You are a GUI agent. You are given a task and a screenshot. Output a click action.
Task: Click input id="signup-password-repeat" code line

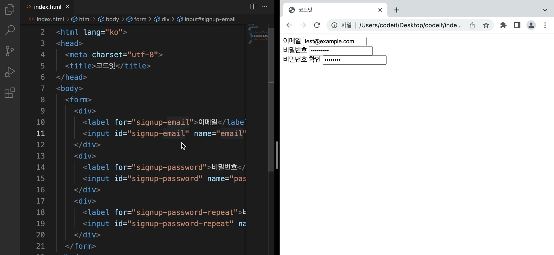(164, 224)
